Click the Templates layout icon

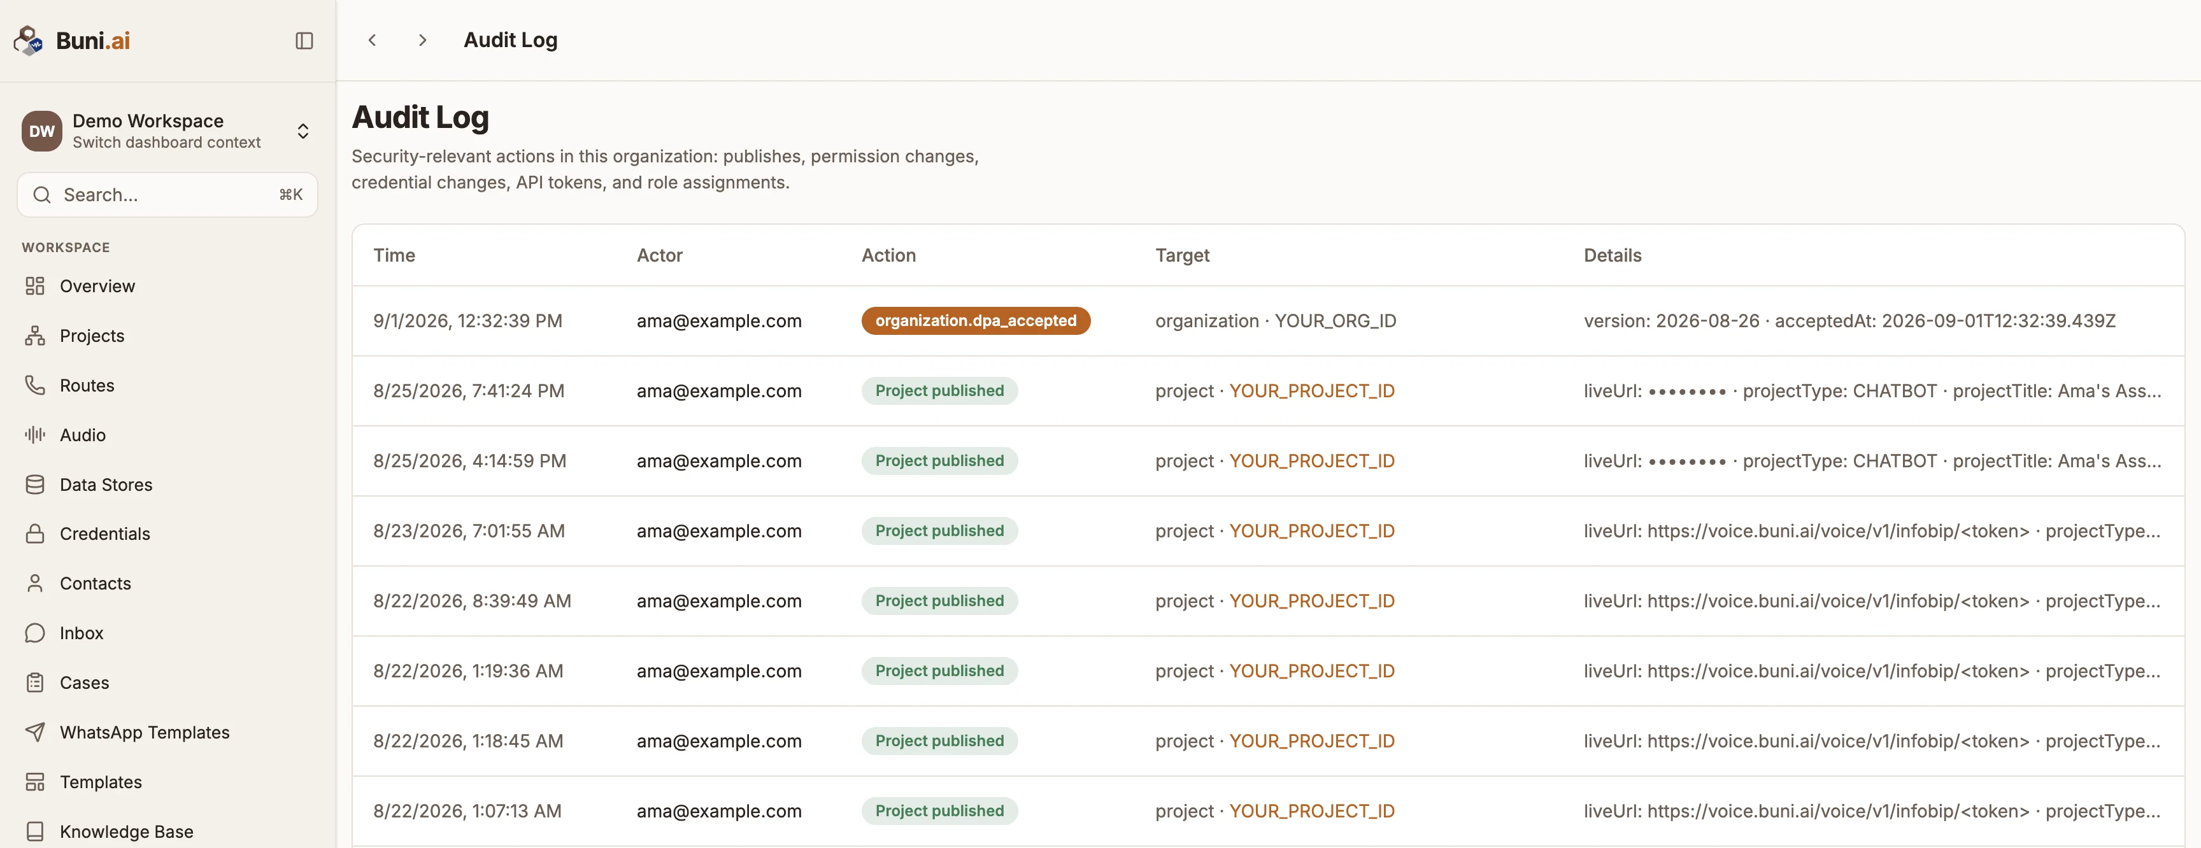pos(35,781)
